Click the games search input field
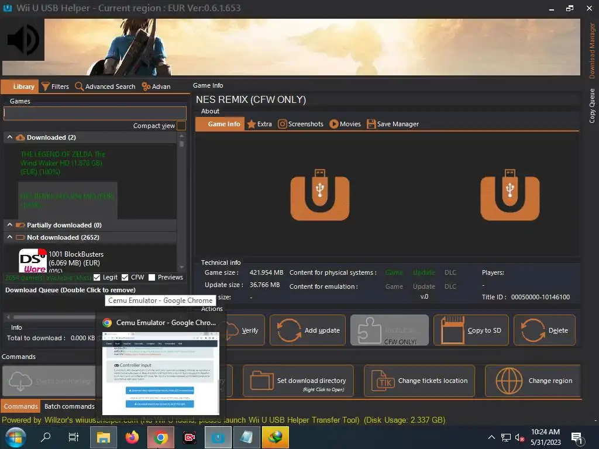This screenshot has height=449, width=599. tap(95, 113)
